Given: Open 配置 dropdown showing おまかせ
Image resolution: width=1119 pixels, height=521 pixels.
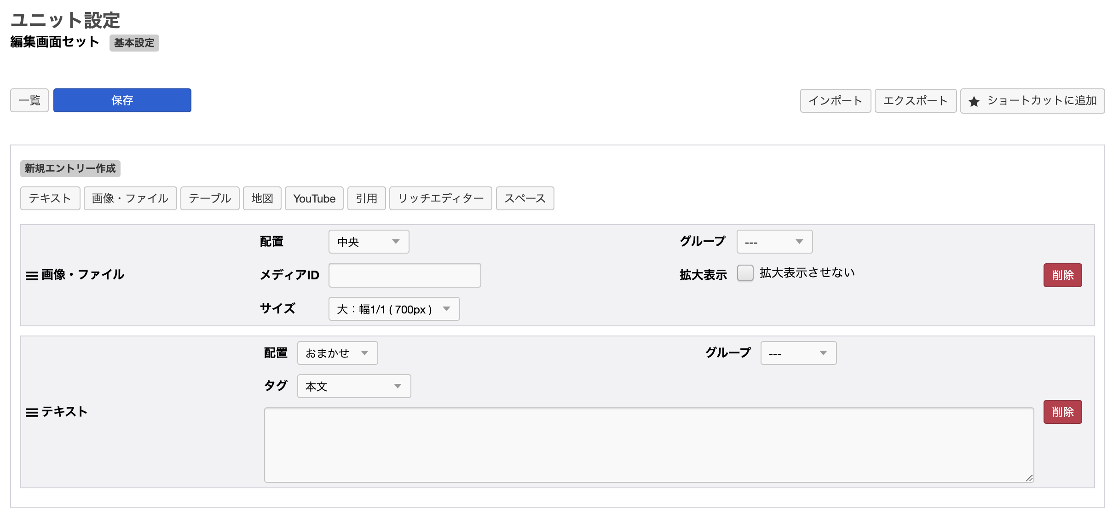Looking at the screenshot, I should point(337,353).
